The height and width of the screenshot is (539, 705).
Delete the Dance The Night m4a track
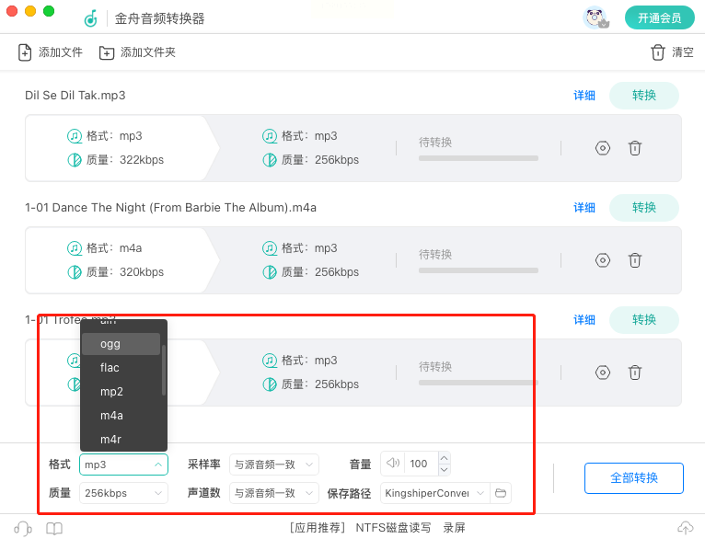(634, 260)
